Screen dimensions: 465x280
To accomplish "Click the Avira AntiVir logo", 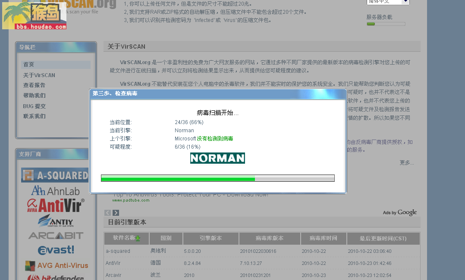I will 56,205.
